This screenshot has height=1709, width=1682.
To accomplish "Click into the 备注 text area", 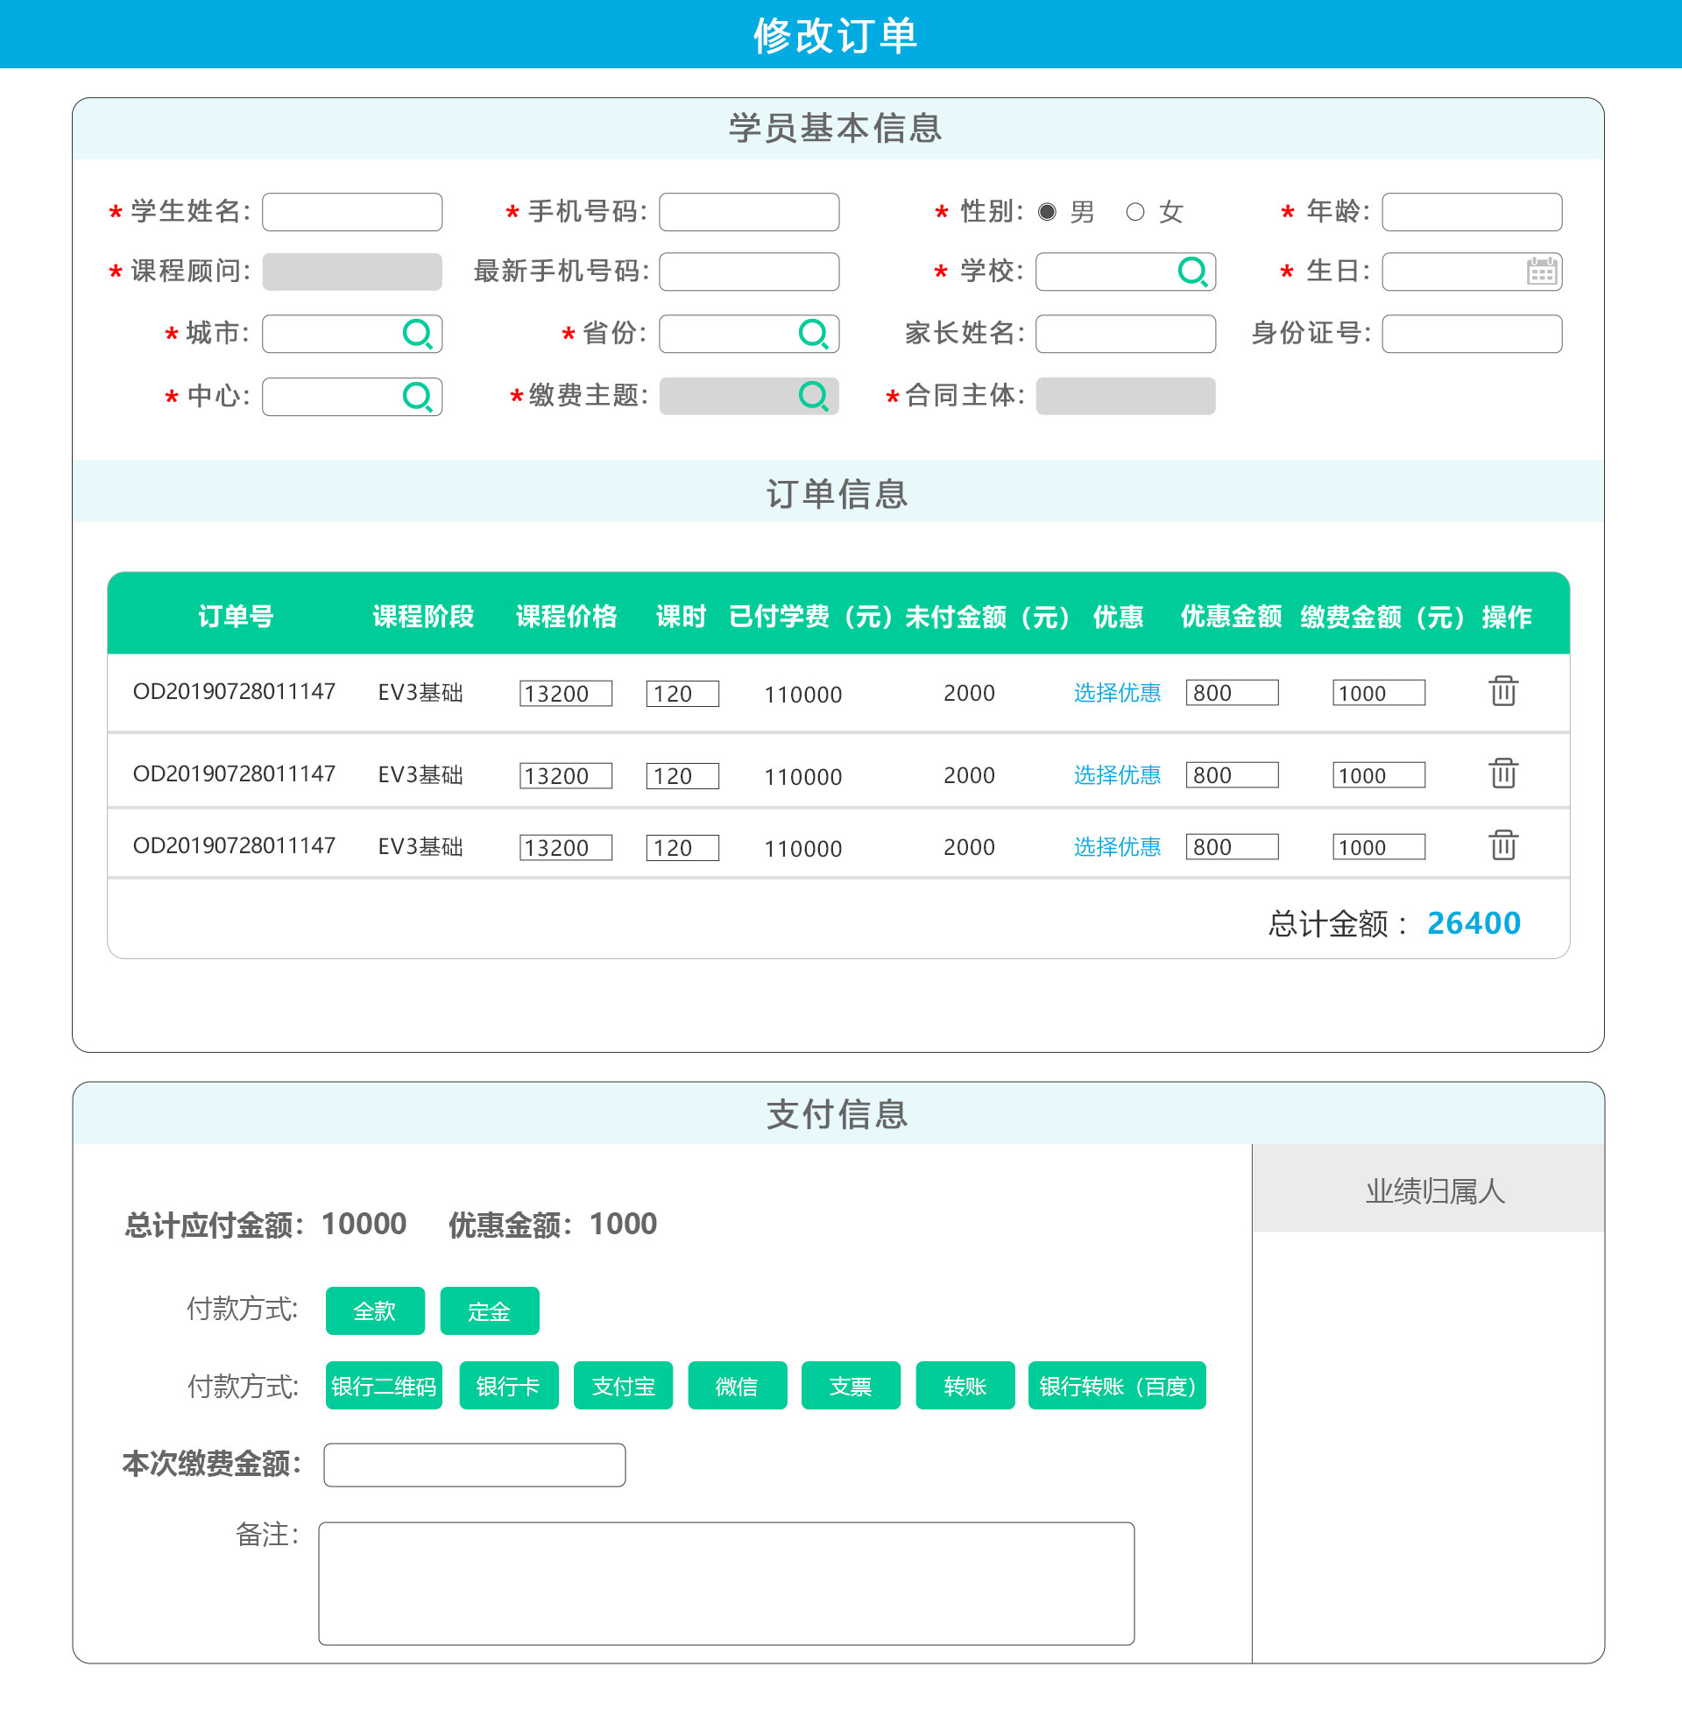I will 726,1583.
